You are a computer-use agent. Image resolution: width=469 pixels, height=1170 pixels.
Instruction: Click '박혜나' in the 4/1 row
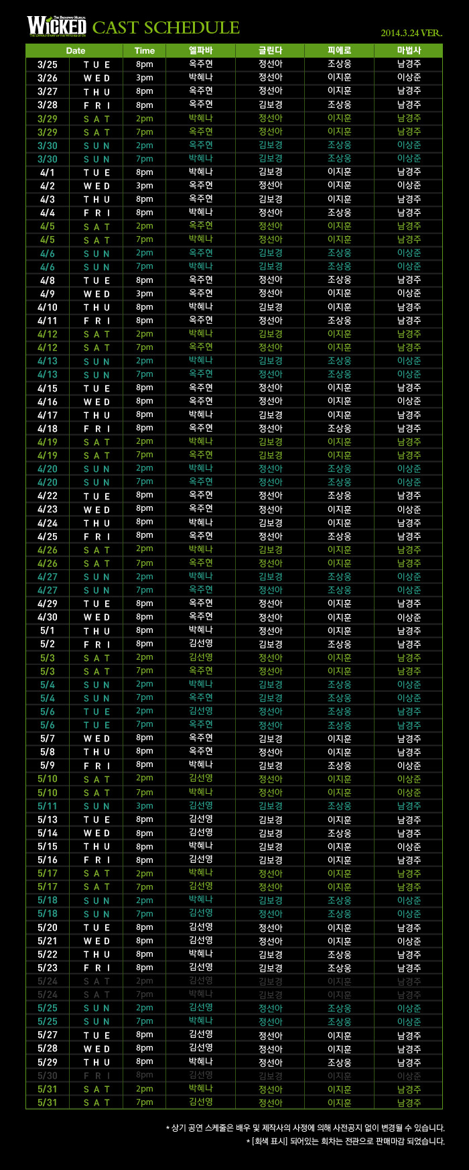(200, 172)
